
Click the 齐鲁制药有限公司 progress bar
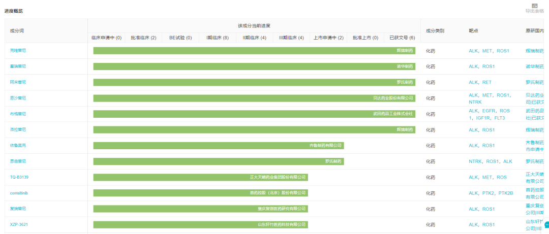click(219, 146)
